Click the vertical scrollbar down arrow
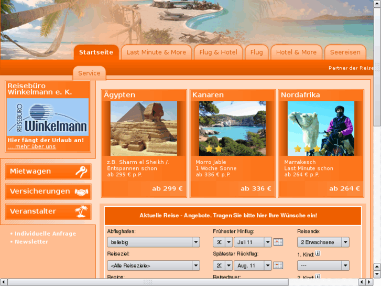381x286 pixels. tap(377, 274)
